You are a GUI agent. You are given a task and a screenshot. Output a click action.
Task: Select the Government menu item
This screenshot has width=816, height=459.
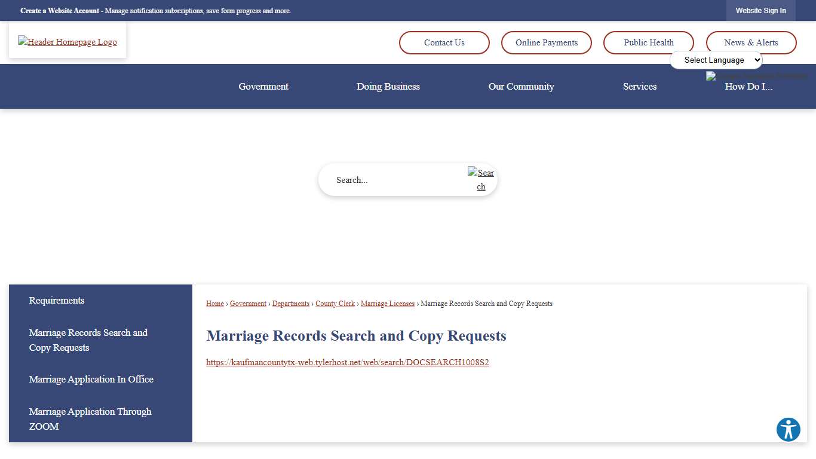(x=263, y=87)
